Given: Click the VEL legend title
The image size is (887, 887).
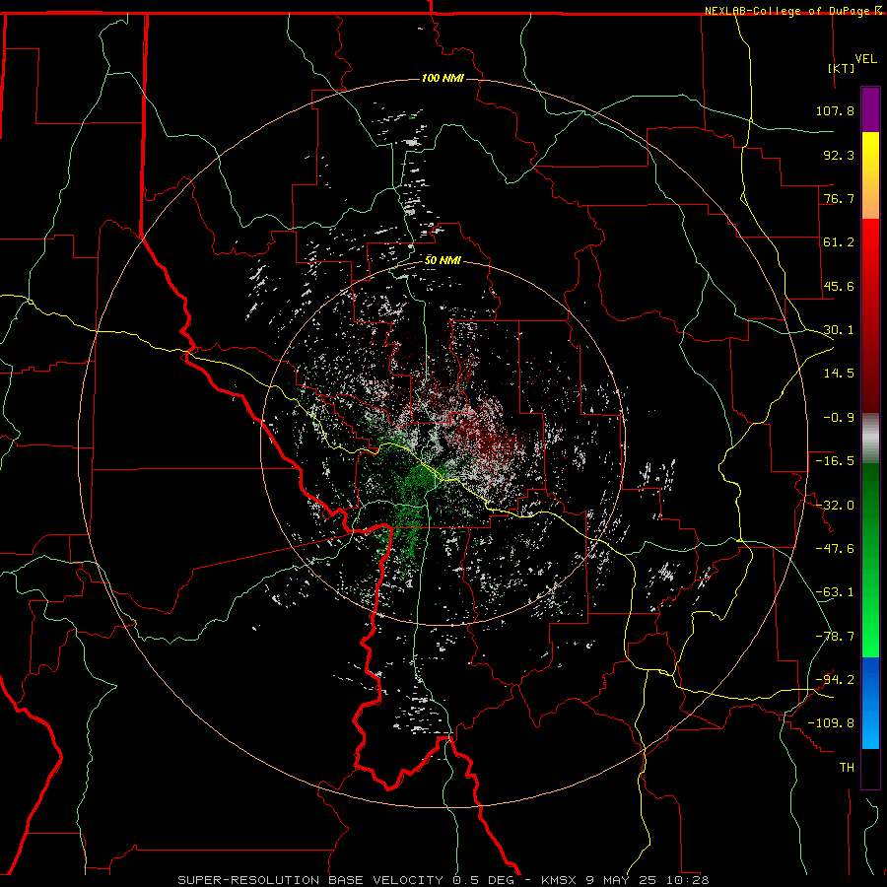Looking at the screenshot, I should point(865,58).
